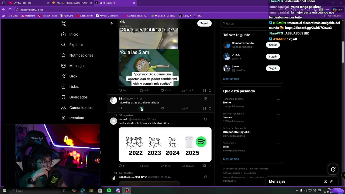
Task: Open a new browser tab
Action: pos(140,3)
